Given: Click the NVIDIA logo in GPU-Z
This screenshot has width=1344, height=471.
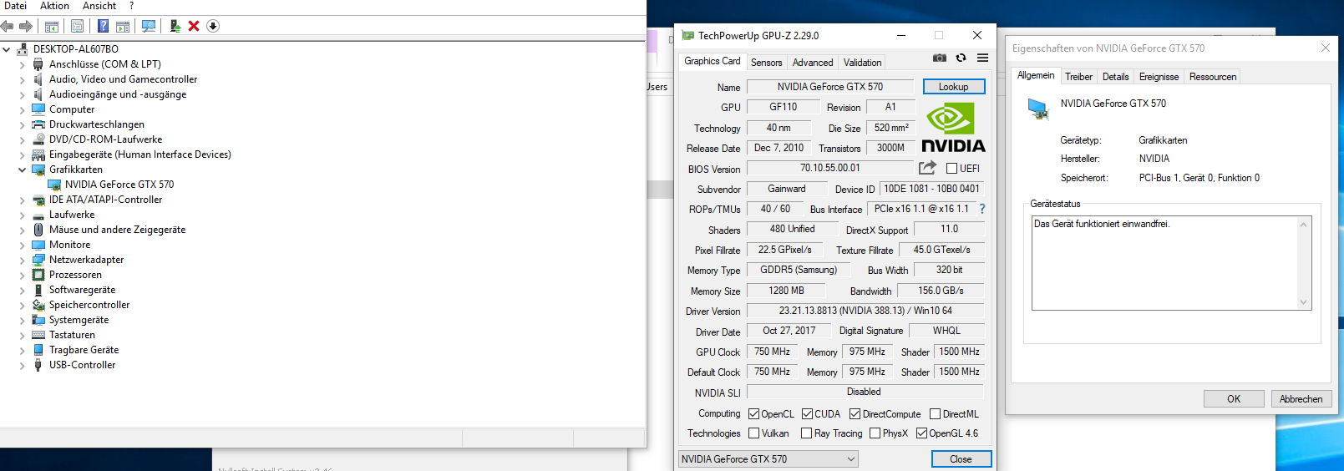Looking at the screenshot, I should (953, 127).
